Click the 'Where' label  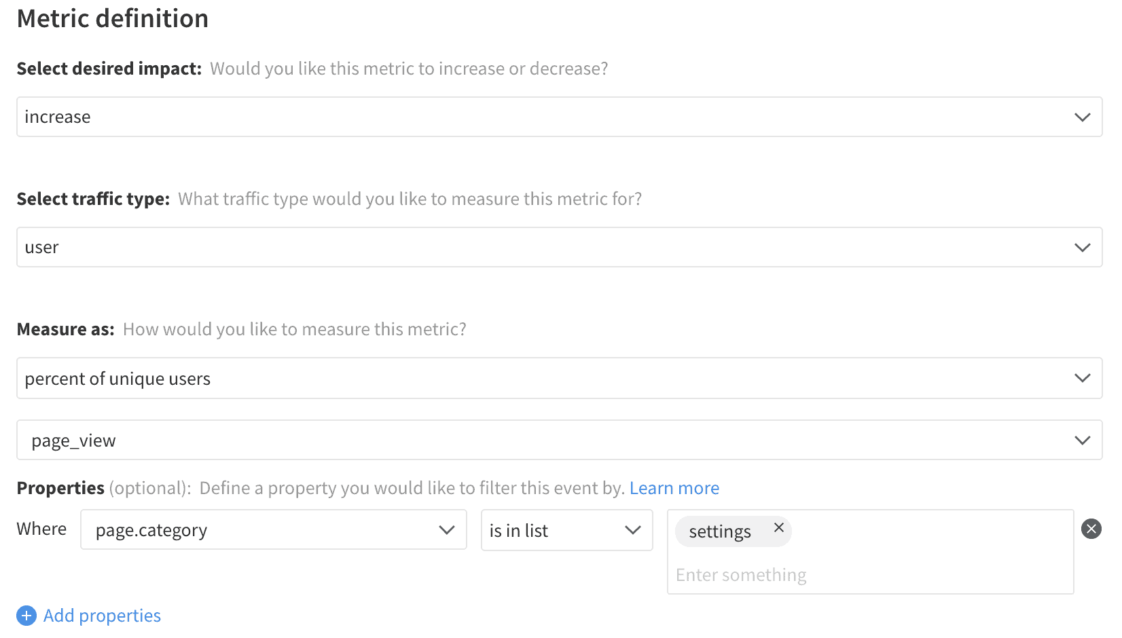[41, 529]
